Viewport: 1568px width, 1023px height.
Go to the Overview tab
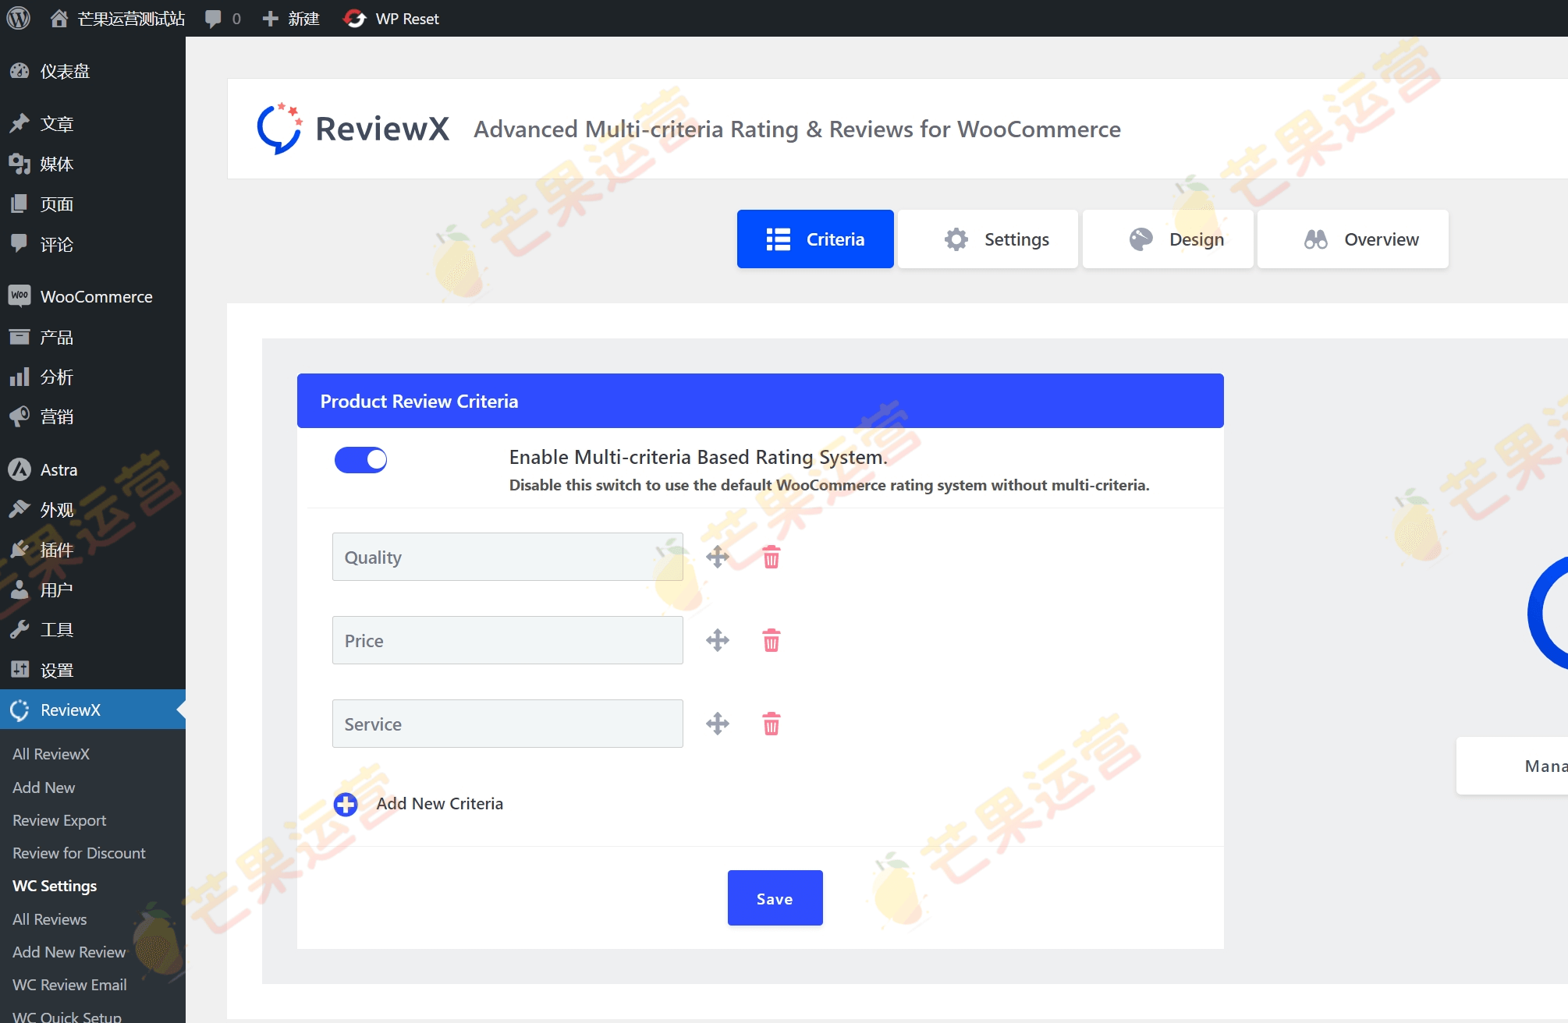click(1353, 239)
